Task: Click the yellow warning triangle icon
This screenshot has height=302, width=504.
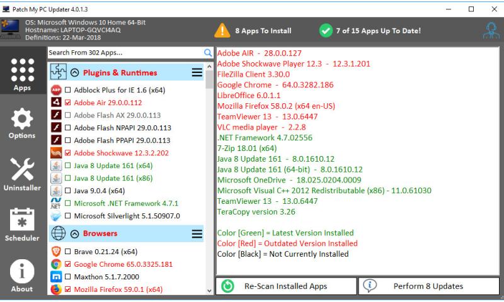Action: (222, 31)
